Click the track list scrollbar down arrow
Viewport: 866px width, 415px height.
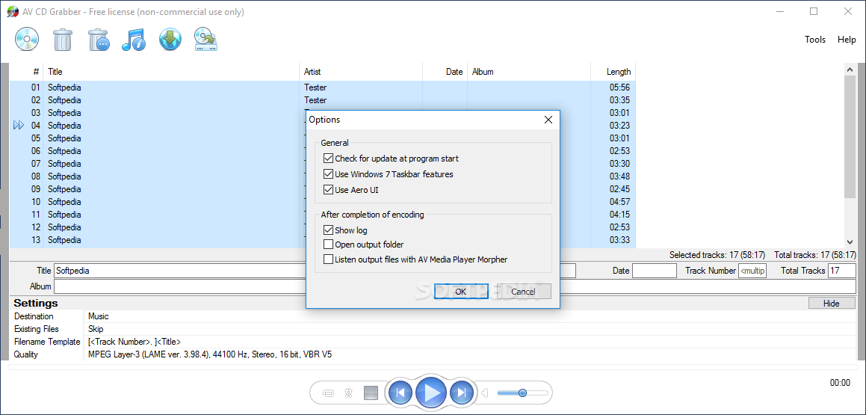[x=850, y=242]
